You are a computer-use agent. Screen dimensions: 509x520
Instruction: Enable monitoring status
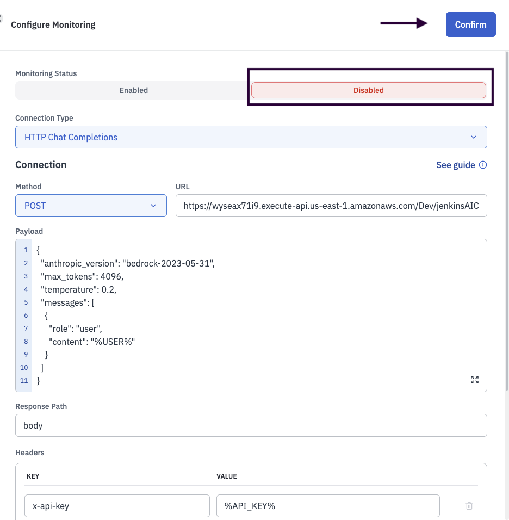tap(133, 90)
